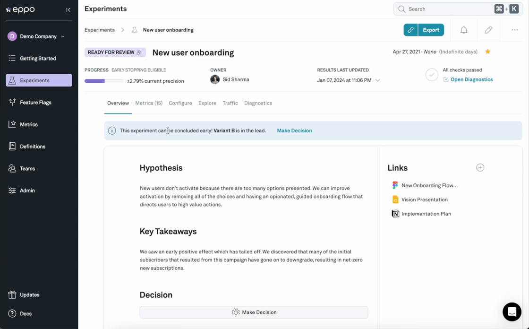Expand results last updated dropdown
The image size is (529, 329).
(377, 80)
